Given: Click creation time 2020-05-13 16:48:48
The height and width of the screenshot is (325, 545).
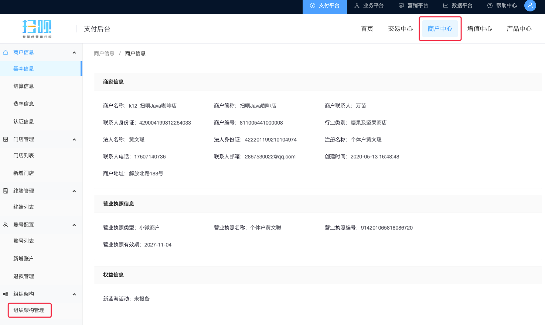Looking at the screenshot, I should [375, 157].
